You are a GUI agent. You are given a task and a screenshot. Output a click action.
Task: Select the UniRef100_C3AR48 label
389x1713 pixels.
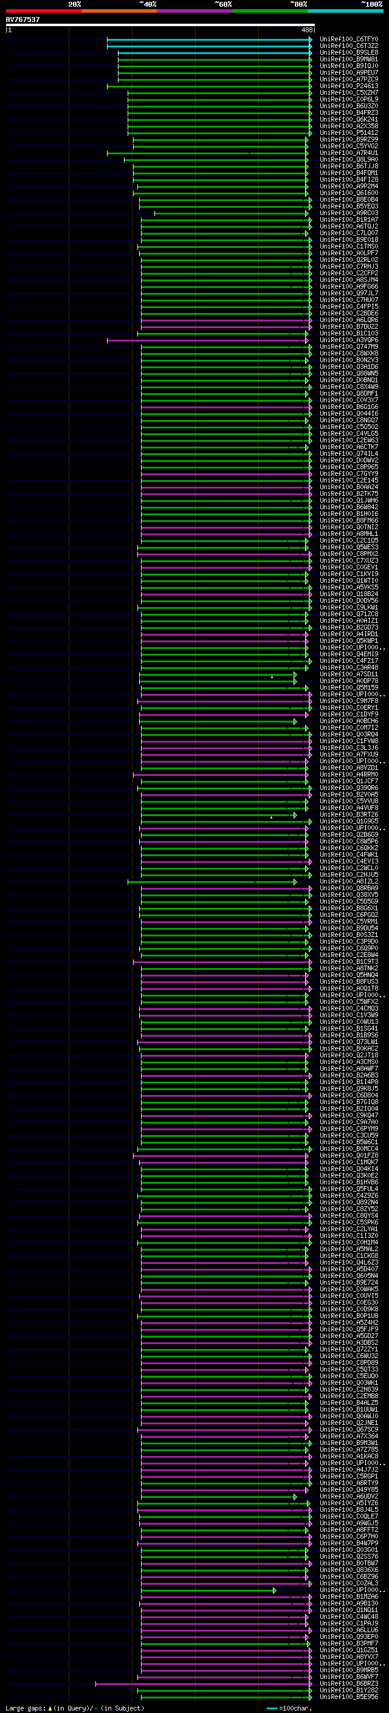pos(348,668)
